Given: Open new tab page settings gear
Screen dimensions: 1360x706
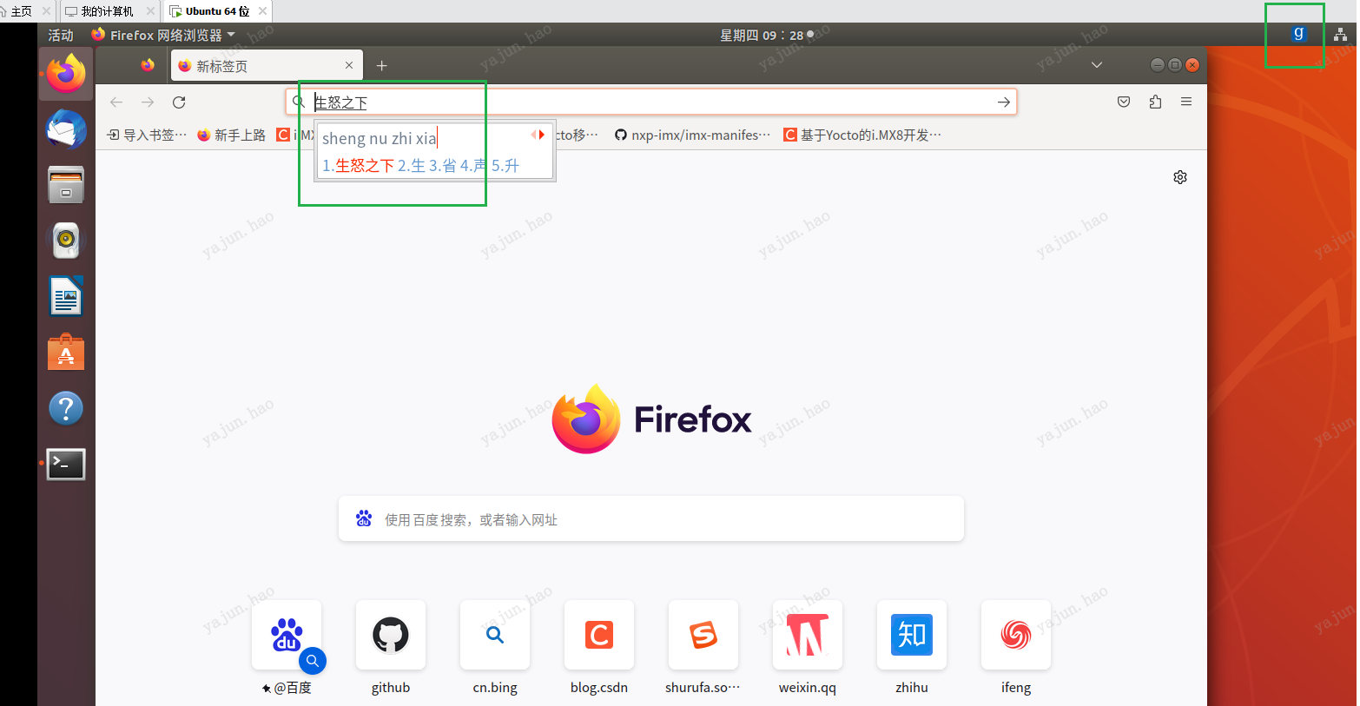Looking at the screenshot, I should [x=1180, y=177].
